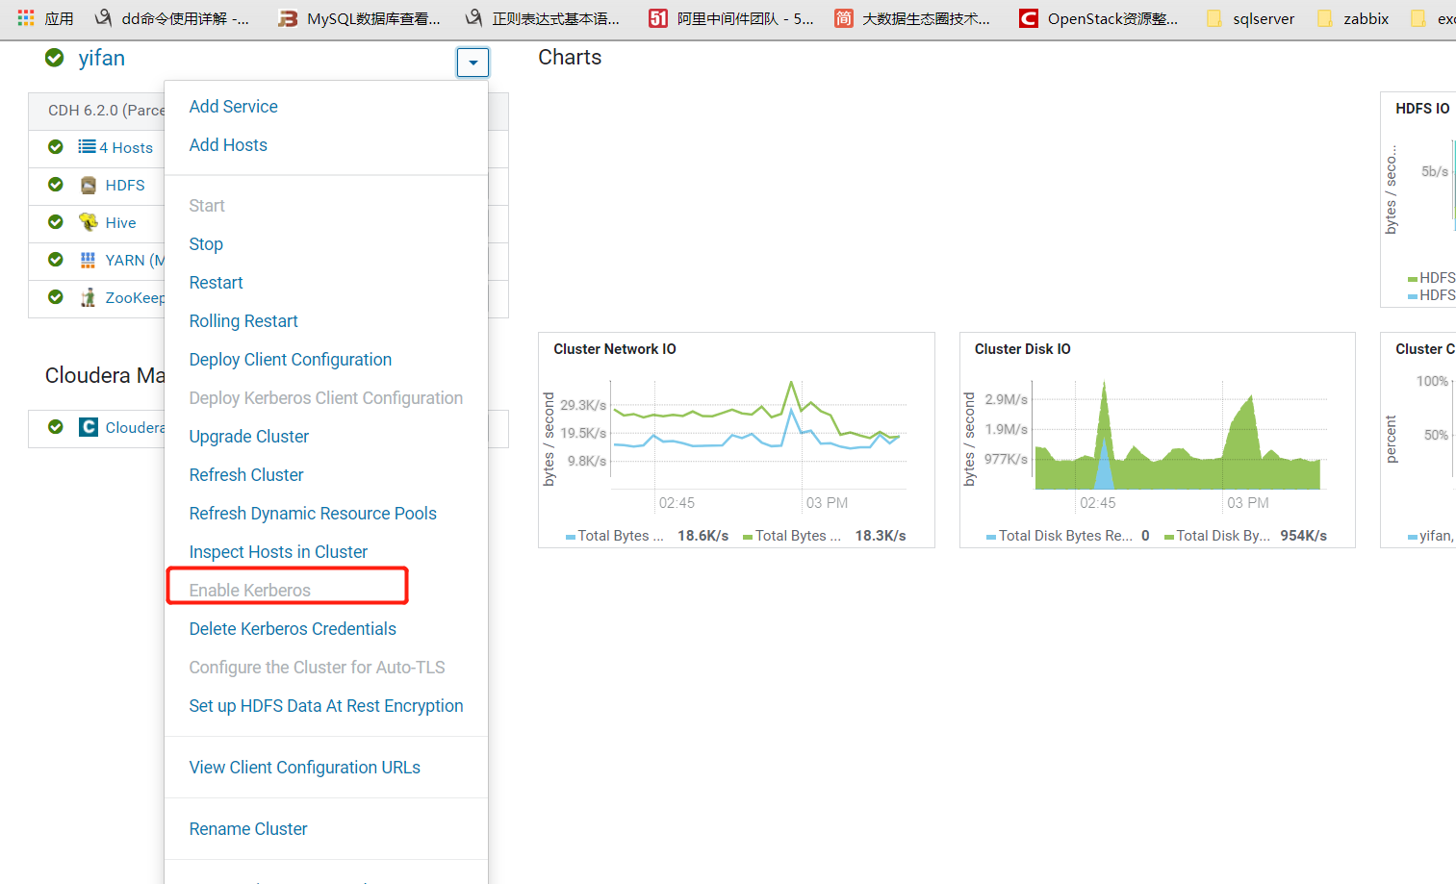Viewport: 1456px width, 884px height.
Task: Select View Client Configuration URLs
Action: (x=304, y=768)
